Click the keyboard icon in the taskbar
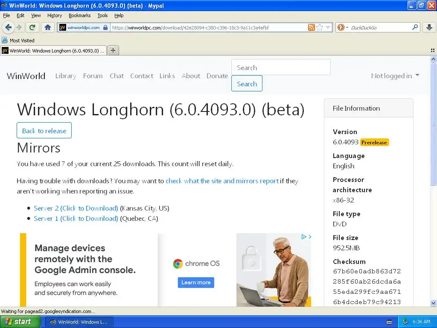 click(x=389, y=322)
